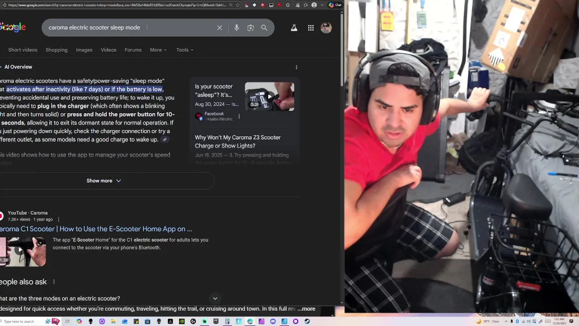
Task: Open Discord from the taskbar
Action: (x=273, y=321)
